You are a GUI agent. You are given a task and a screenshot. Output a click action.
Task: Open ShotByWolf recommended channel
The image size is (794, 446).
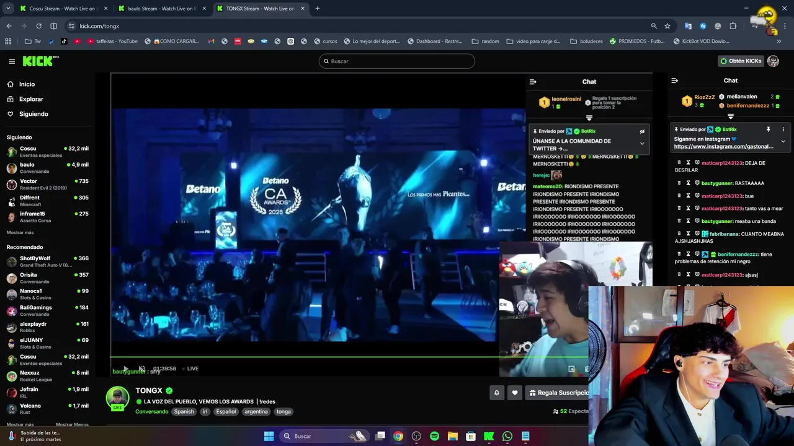point(48,261)
